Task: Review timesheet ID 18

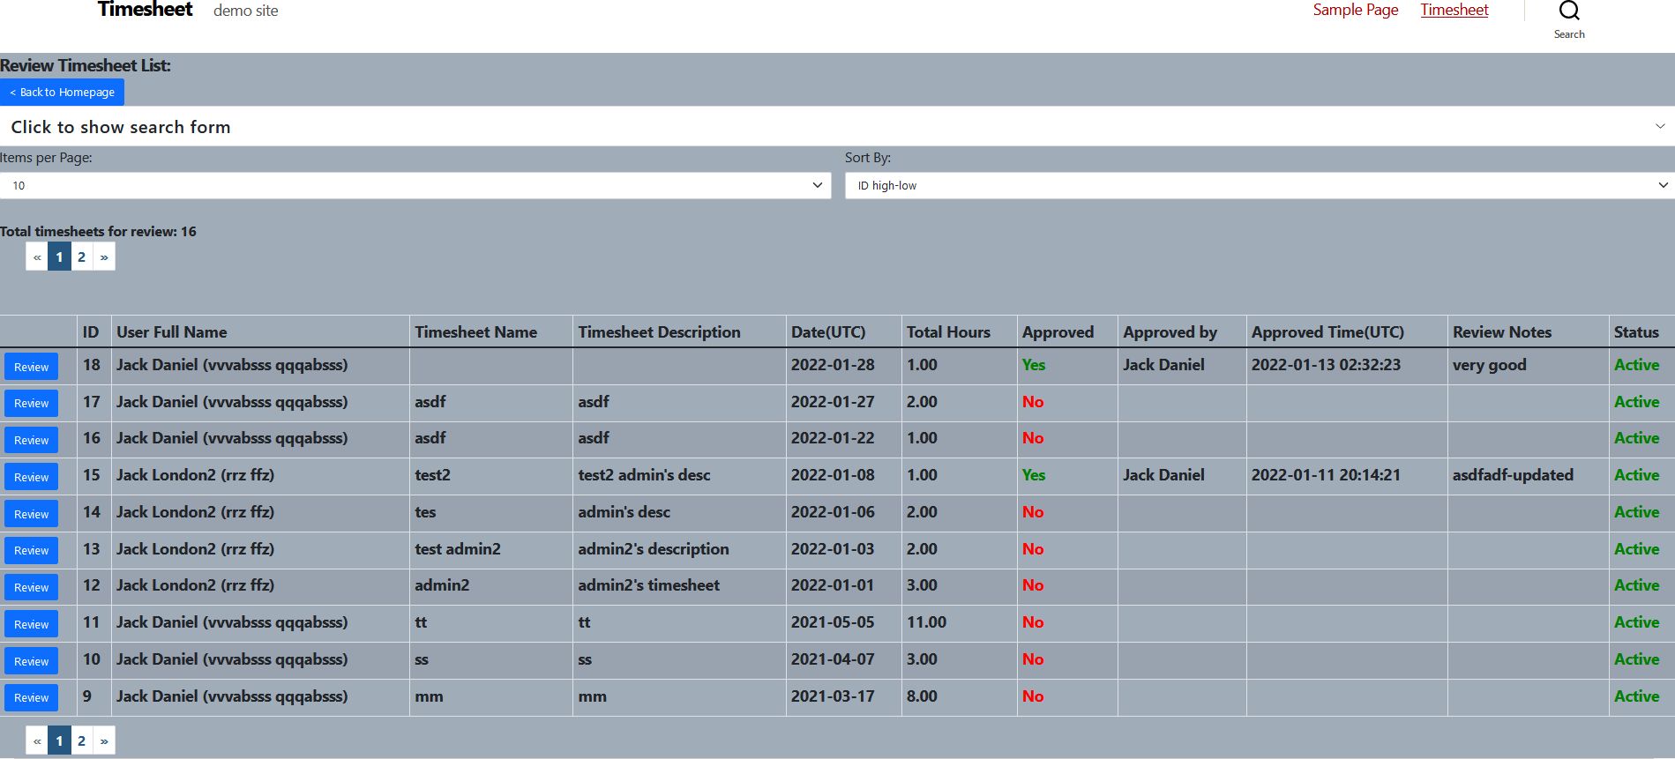Action: point(32,367)
